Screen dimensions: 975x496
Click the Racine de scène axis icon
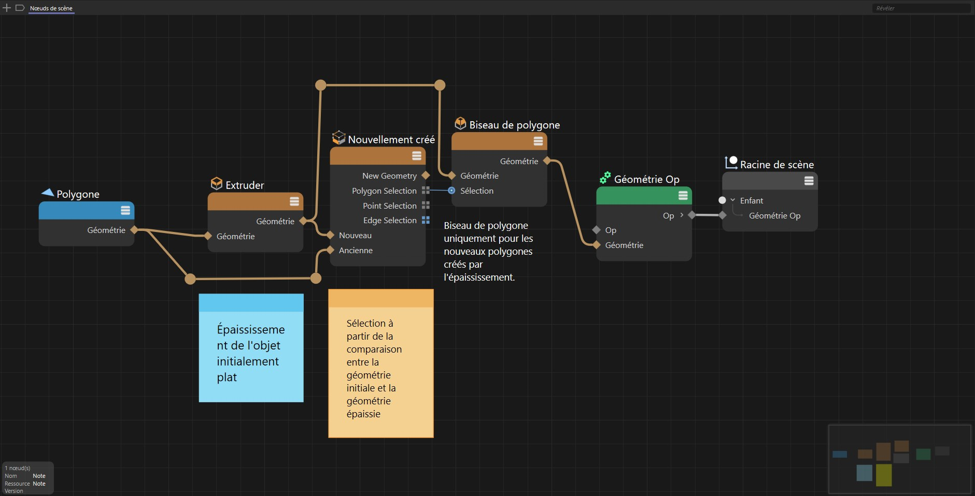(x=731, y=163)
